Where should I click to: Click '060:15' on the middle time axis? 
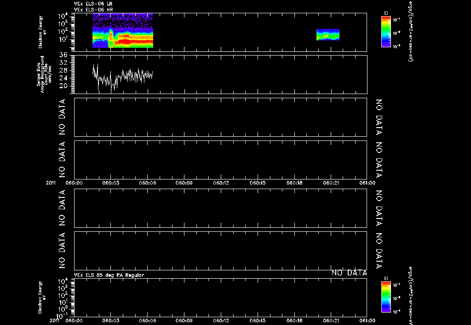[x=258, y=183]
